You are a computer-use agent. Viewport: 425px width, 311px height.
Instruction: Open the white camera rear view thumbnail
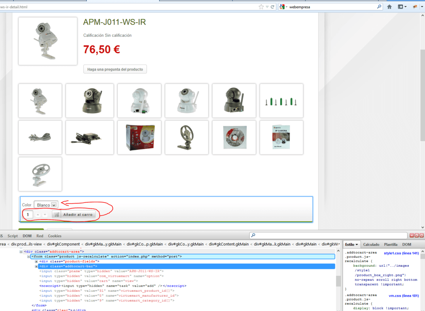(x=139, y=101)
